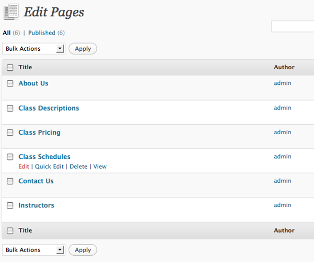
Task: Select the Instructors row checkbox
Action: click(x=10, y=205)
